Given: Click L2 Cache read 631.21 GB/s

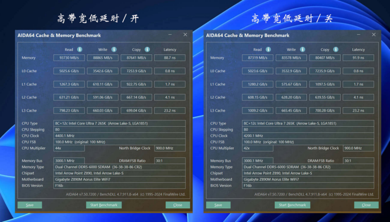Looking at the screenshot, I should click(x=69, y=97).
